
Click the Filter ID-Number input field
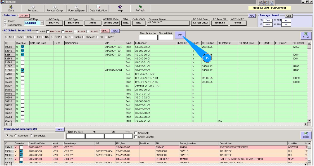coord(148,37)
